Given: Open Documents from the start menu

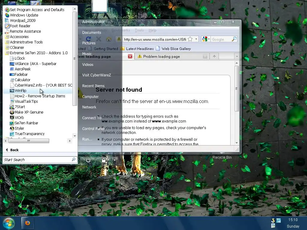Looking at the screenshot, I should (91, 32).
